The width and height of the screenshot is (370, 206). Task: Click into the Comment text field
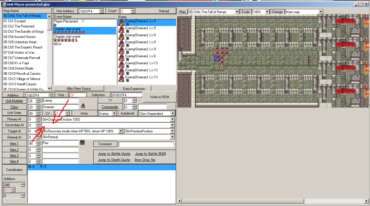click(146, 144)
